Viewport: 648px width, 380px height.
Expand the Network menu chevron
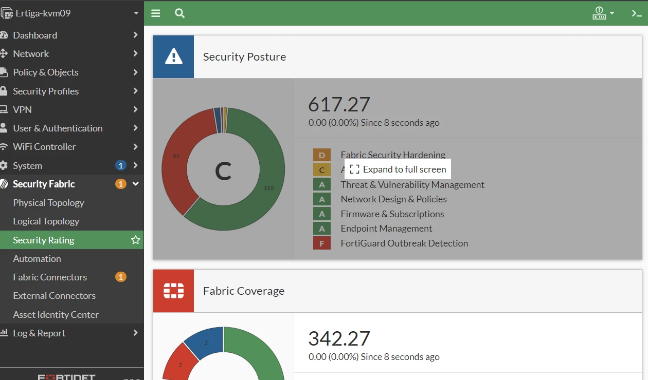135,53
